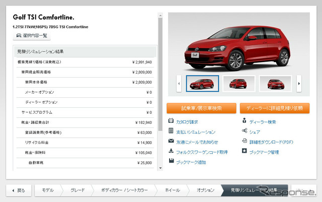Screen dimensions: 322x202
Task: Click the サービスプログラム row label
Action: (37, 112)
